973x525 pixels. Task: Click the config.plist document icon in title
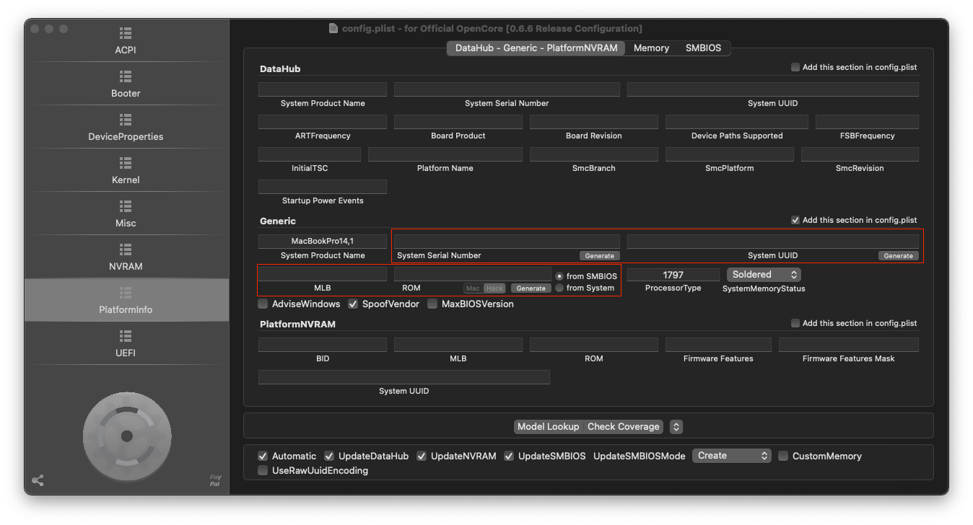333,28
